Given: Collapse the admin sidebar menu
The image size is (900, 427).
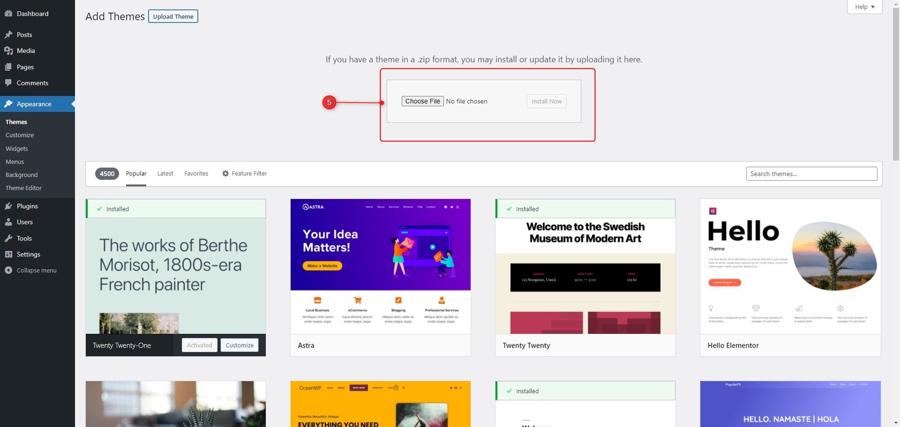Looking at the screenshot, I should point(37,270).
